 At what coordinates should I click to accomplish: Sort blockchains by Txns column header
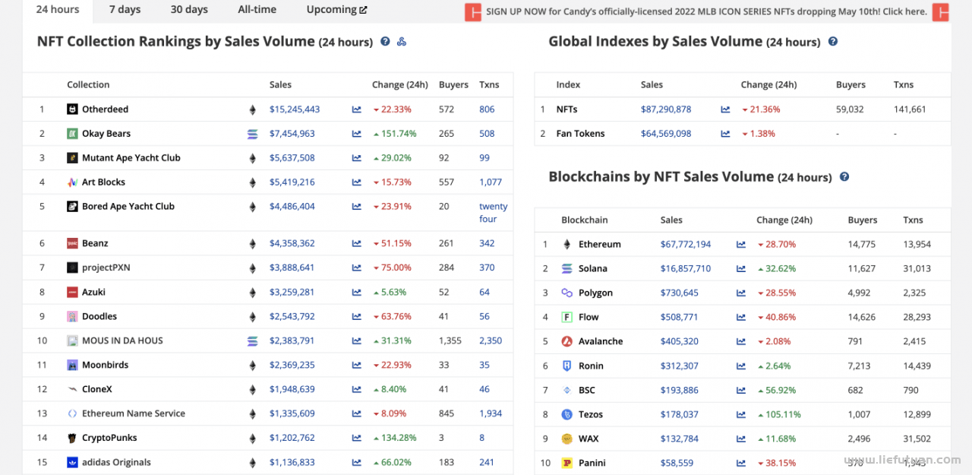(914, 220)
